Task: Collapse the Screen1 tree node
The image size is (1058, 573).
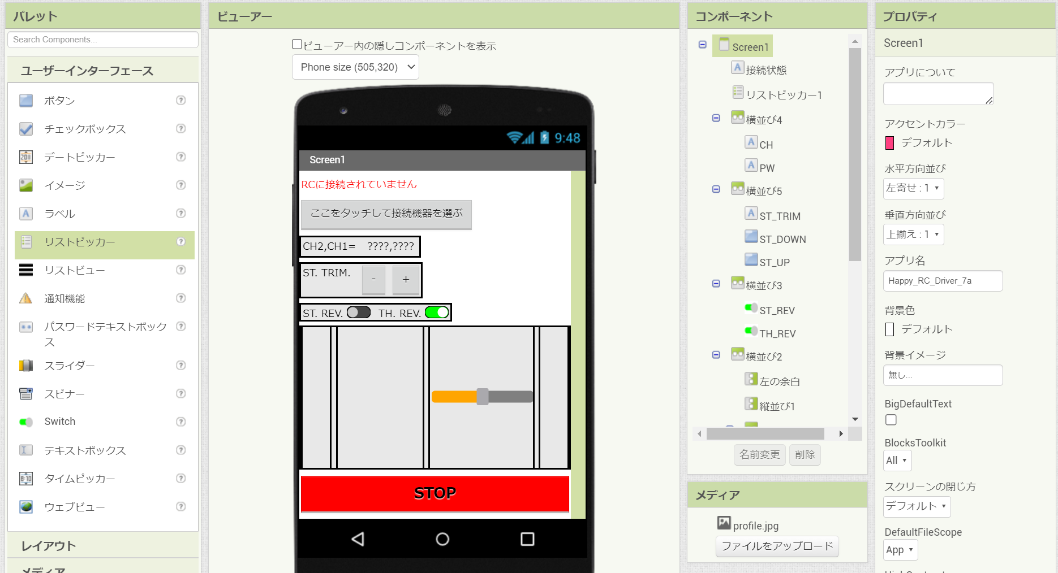Action: coord(702,44)
